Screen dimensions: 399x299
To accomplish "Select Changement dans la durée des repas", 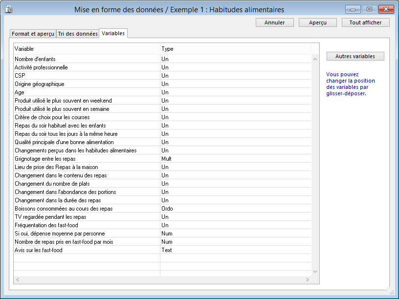I will (x=162, y=200).
